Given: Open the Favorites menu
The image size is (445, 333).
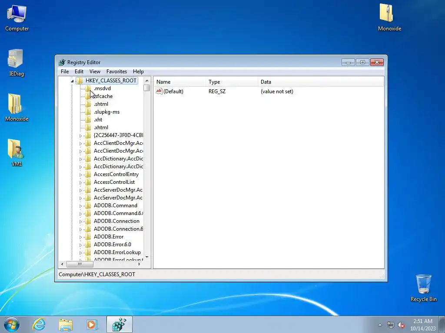Looking at the screenshot, I should click(x=116, y=72).
